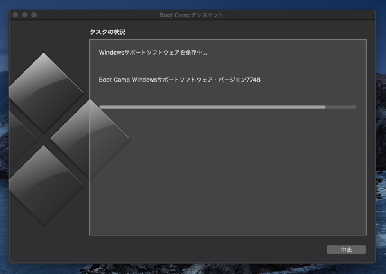
Task: Click the red close window button
Action: pos(15,15)
